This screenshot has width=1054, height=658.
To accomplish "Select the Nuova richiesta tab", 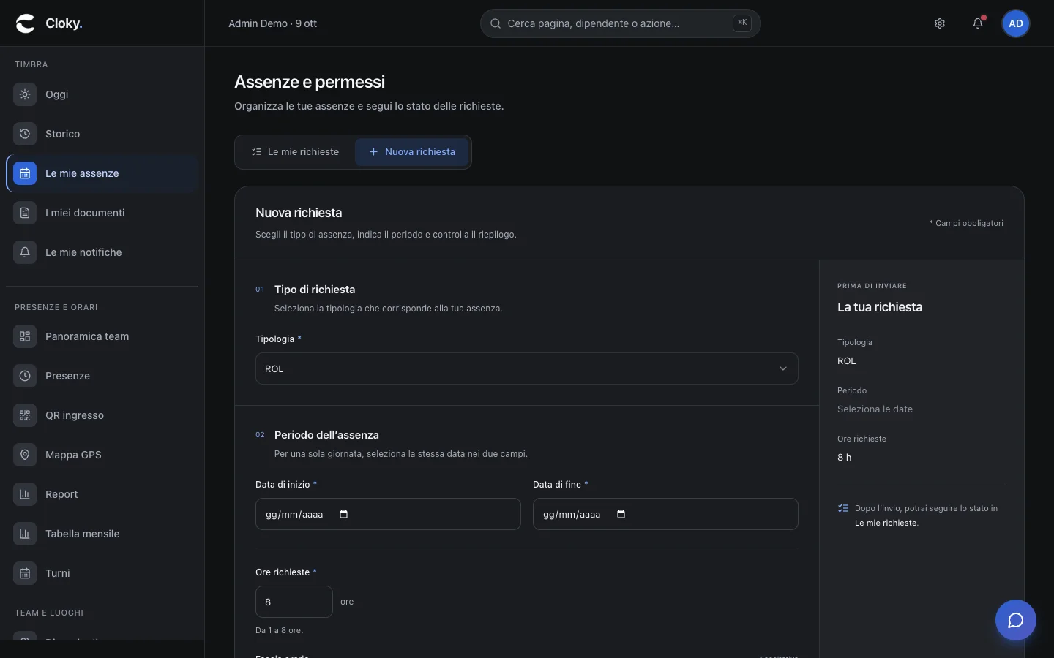I will coord(412,152).
